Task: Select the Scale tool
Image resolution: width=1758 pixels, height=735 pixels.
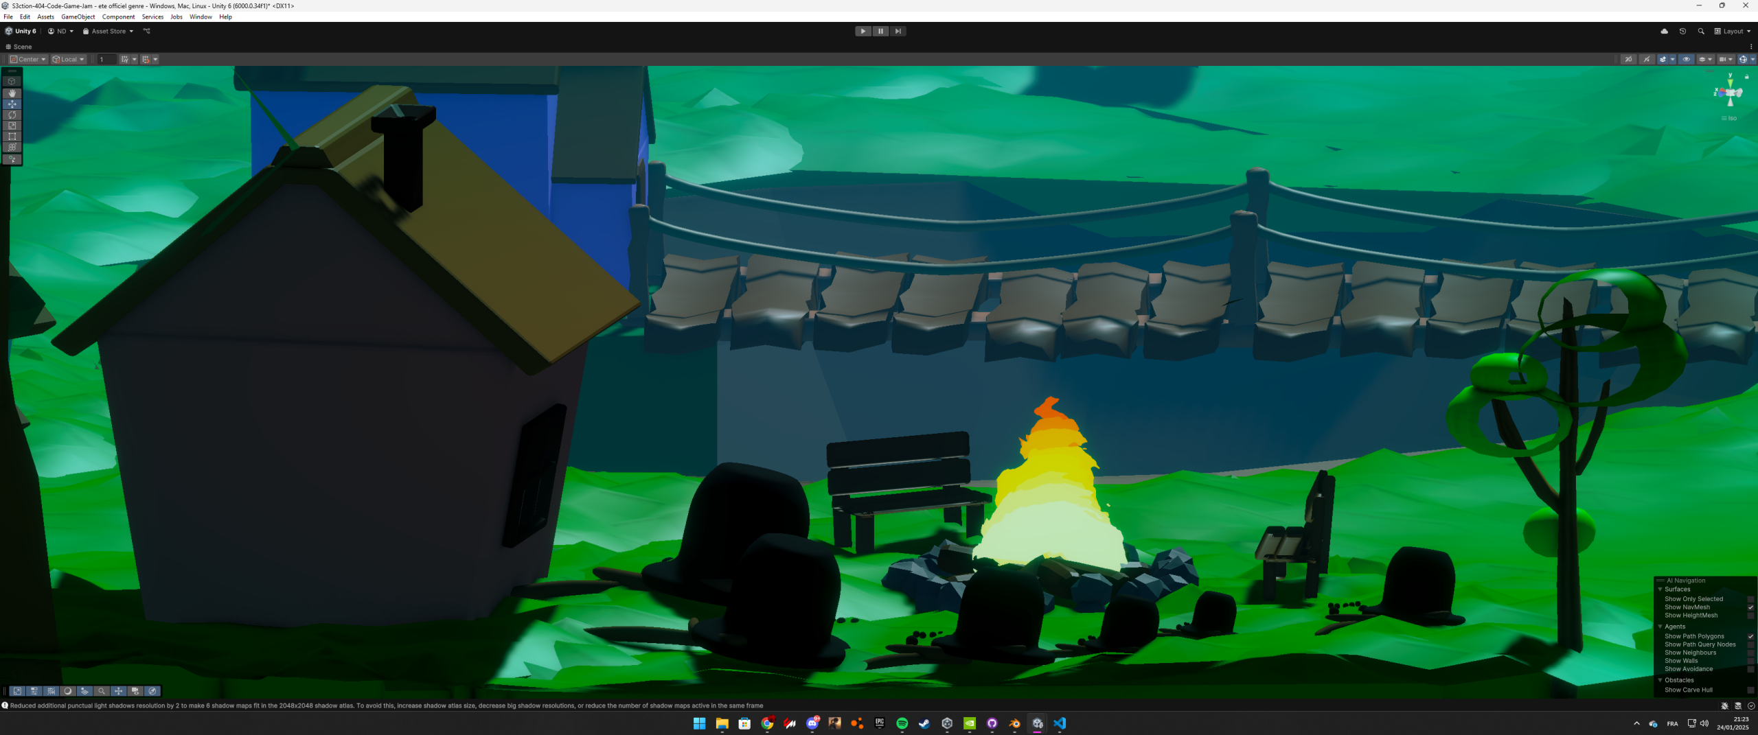Action: [x=12, y=126]
